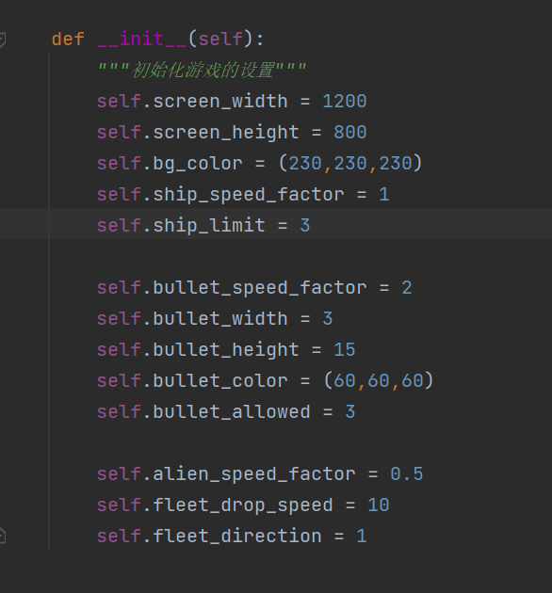The height and width of the screenshot is (593, 552).
Task: Click the blank line after ship_limit
Action: [276, 256]
